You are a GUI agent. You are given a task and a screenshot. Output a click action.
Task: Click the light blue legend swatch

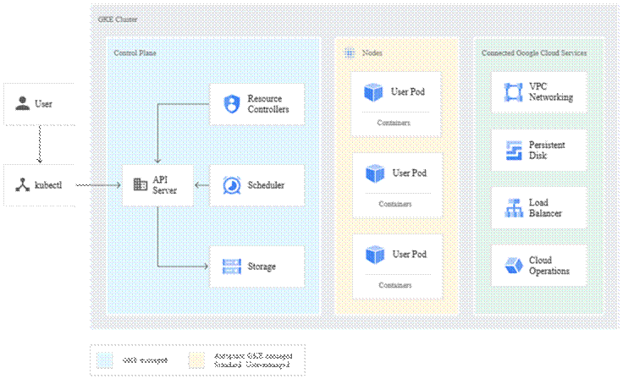point(104,360)
